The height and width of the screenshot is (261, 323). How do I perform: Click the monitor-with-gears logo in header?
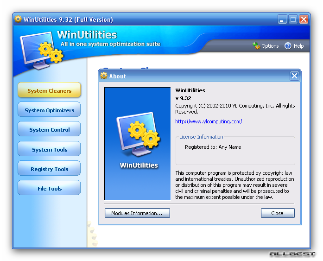(x=42, y=50)
